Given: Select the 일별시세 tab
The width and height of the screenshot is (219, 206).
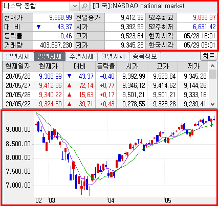Looking at the screenshot, I should tap(50, 56).
